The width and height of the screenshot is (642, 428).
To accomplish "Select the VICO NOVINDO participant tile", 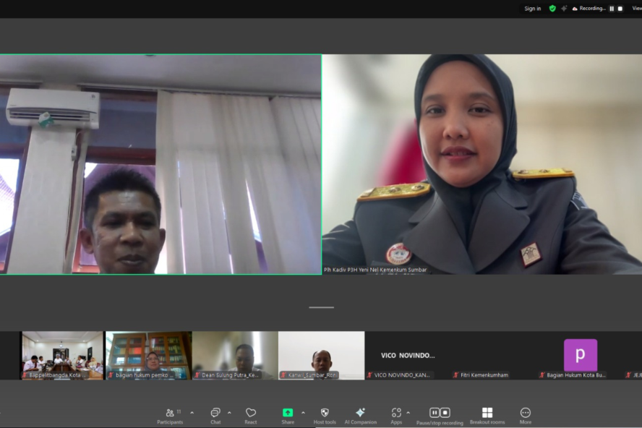I will [408, 355].
